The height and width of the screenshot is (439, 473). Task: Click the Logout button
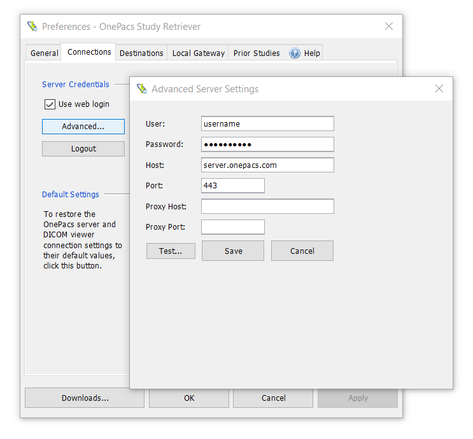pyautogui.click(x=83, y=149)
